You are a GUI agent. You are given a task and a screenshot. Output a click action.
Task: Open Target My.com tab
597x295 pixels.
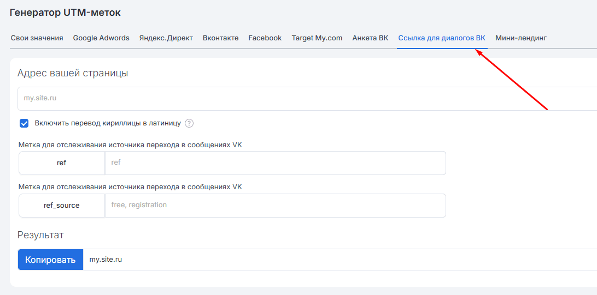click(317, 38)
